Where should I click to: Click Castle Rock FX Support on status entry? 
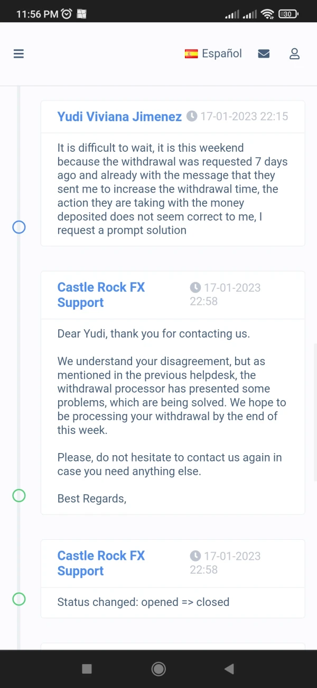[x=101, y=563]
